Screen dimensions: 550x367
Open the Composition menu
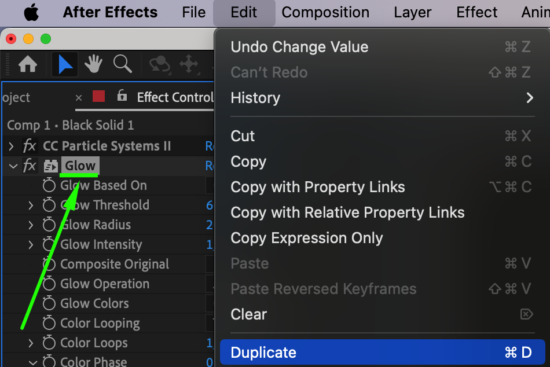click(325, 12)
